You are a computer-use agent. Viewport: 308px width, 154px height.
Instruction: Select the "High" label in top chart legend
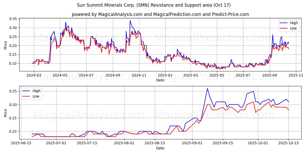tap(294, 23)
